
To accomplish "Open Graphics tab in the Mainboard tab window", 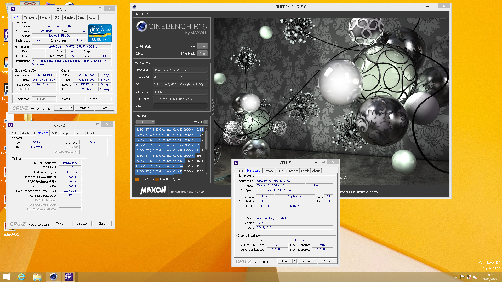I will (x=293, y=171).
